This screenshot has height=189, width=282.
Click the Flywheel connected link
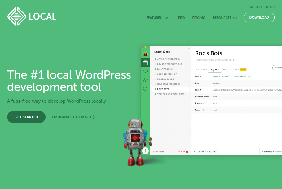[x=278, y=152]
